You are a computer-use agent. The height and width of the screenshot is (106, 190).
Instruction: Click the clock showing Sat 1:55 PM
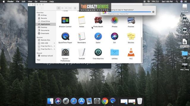[x=167, y=1]
